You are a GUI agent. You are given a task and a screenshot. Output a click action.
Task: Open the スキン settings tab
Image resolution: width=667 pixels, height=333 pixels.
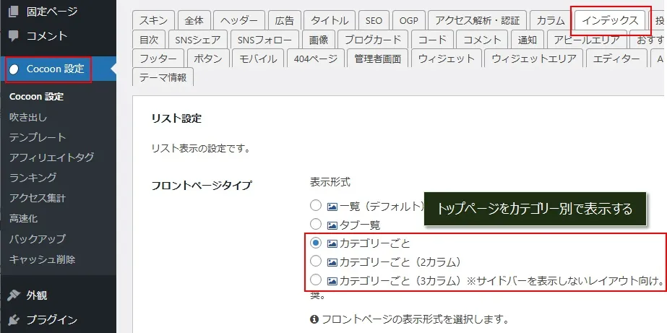pyautogui.click(x=153, y=20)
